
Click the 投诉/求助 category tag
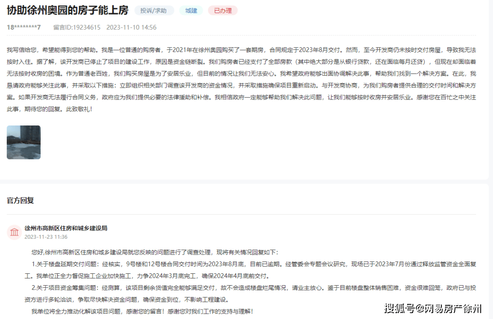pyautogui.click(x=154, y=10)
